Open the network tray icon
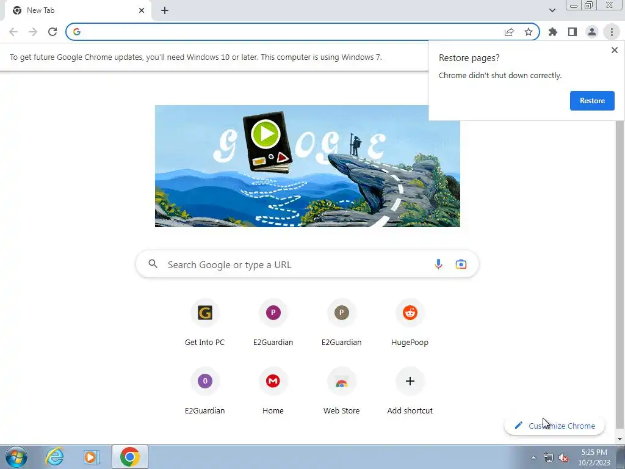The width and height of the screenshot is (625, 469). pos(549,457)
